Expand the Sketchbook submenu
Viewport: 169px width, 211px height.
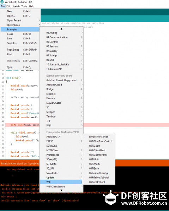point(20,25)
